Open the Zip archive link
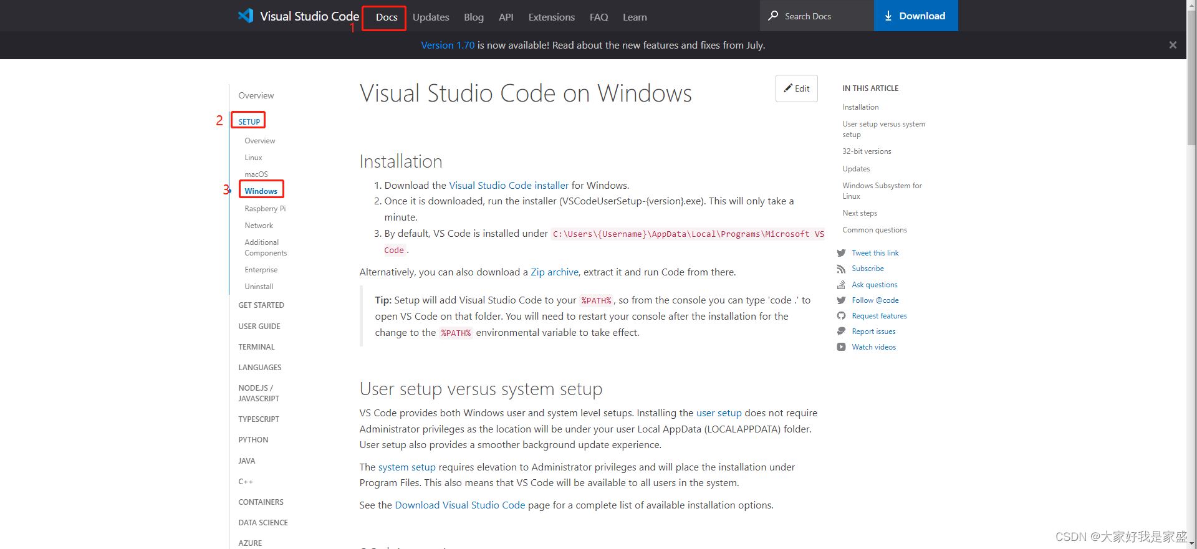 coord(555,272)
